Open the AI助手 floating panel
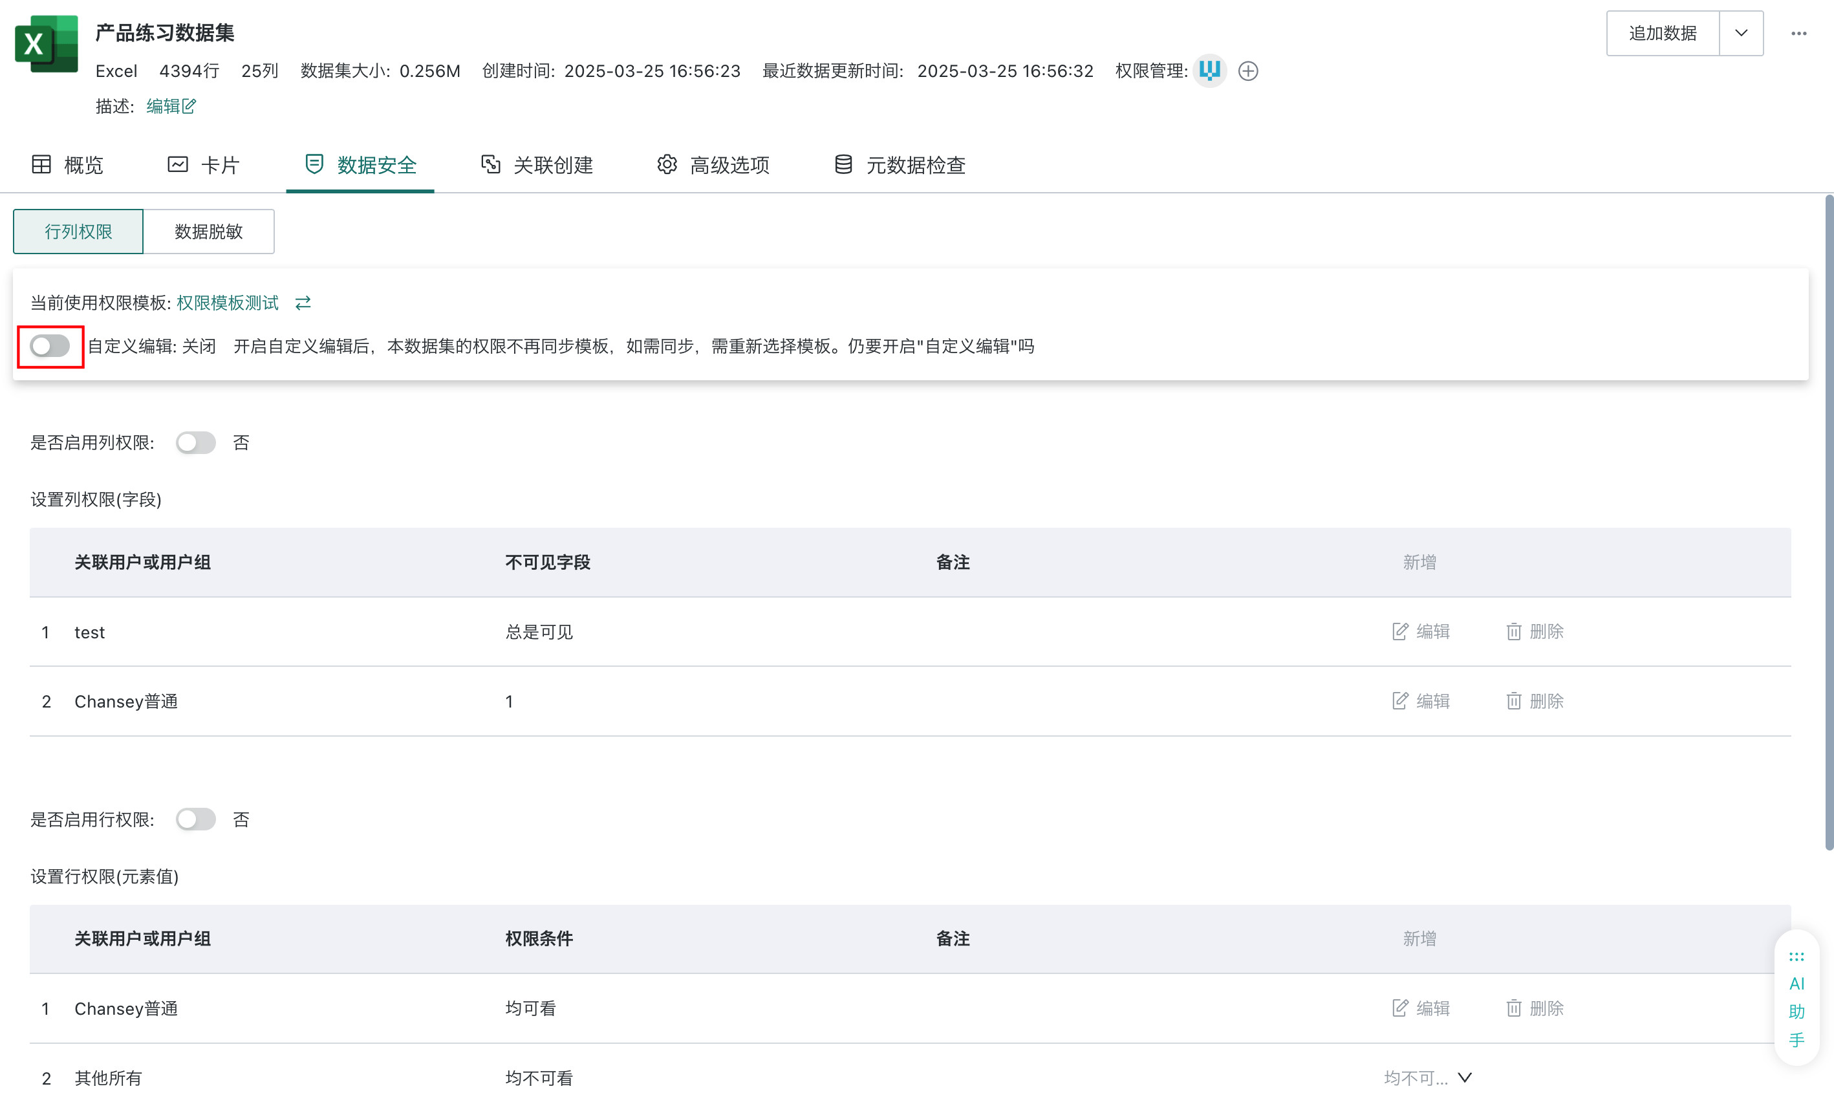This screenshot has height=1093, width=1834. pos(1796,998)
